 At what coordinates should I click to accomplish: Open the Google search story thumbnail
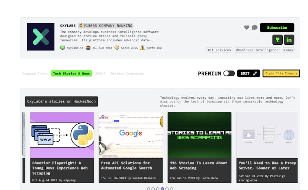pos(131,135)
